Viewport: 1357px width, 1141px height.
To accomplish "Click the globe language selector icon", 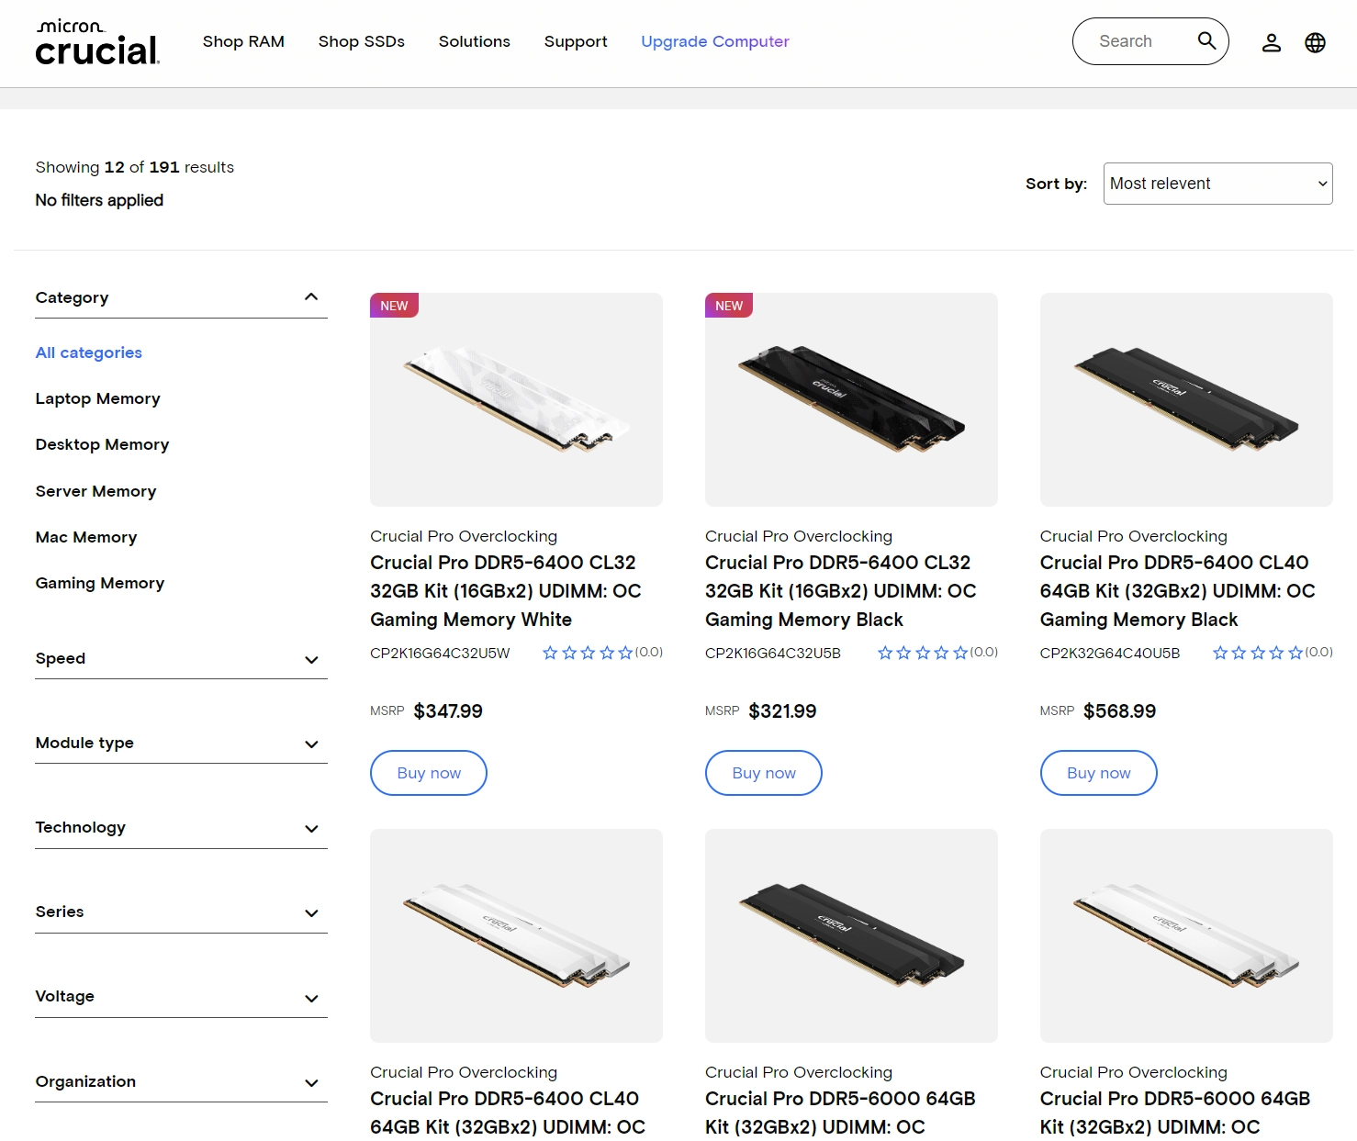I will [1316, 41].
